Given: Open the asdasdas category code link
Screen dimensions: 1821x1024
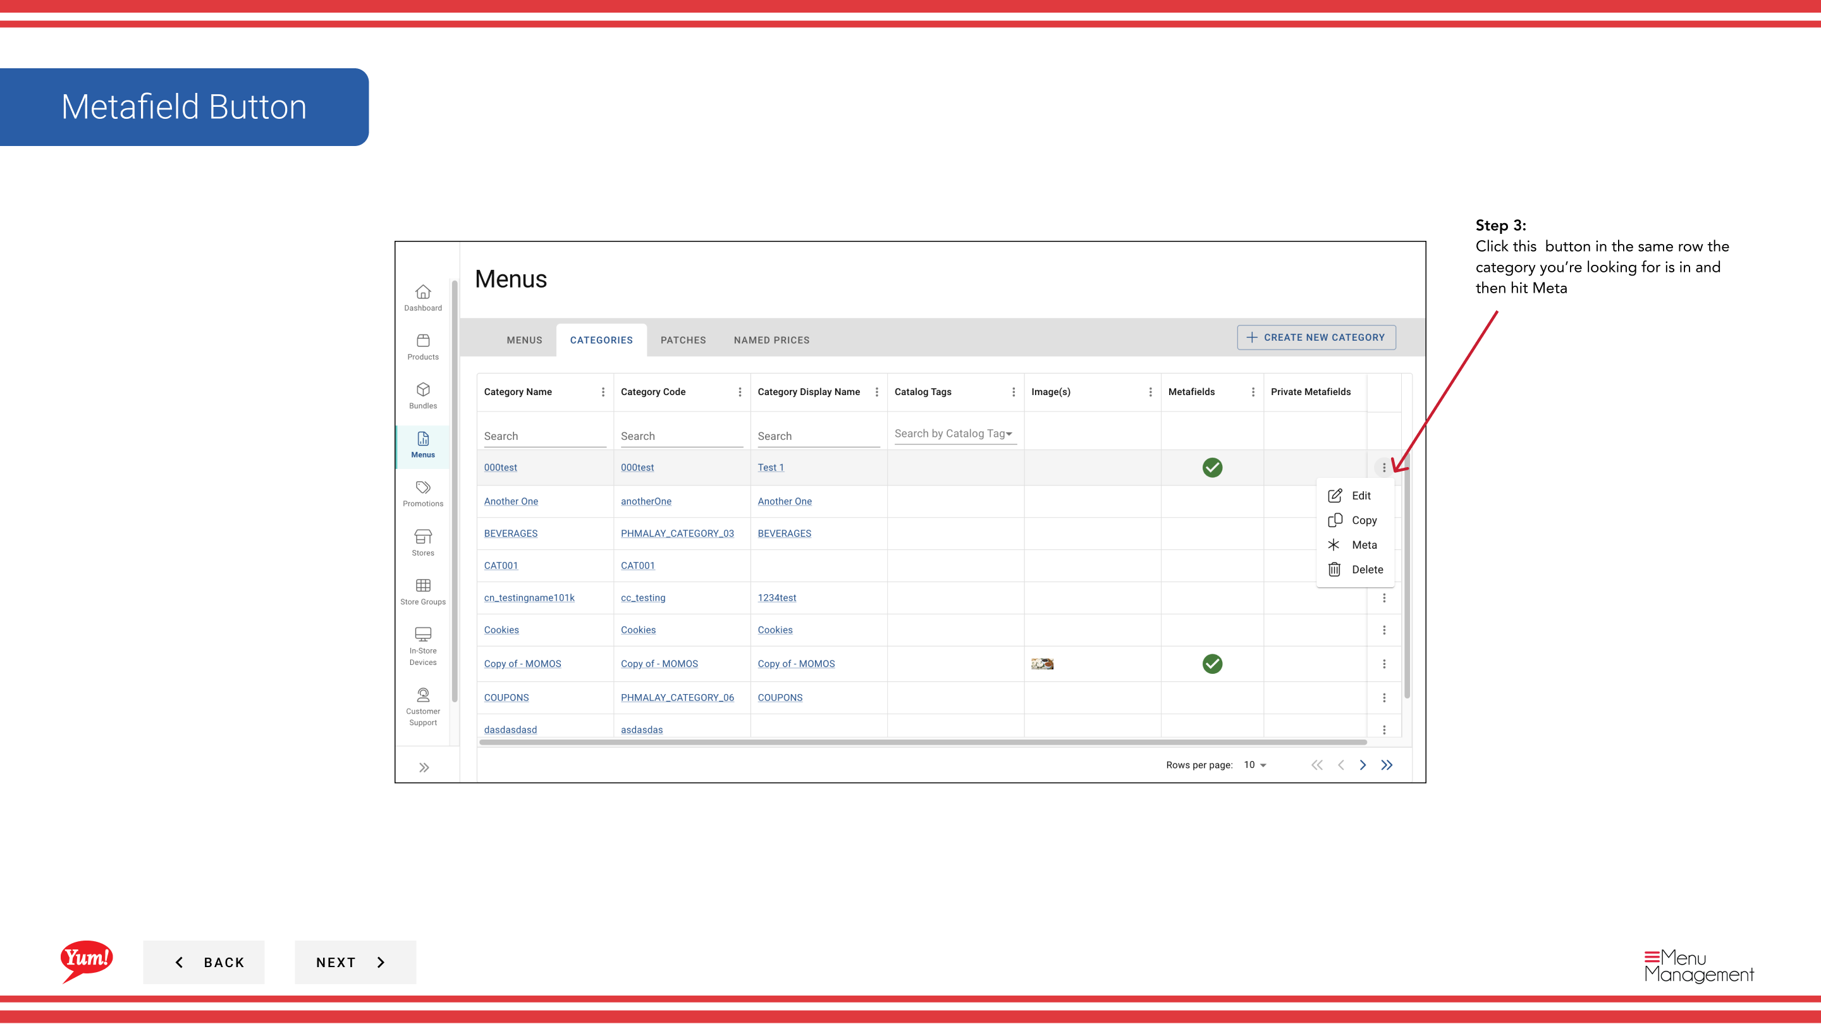Looking at the screenshot, I should coord(641,729).
